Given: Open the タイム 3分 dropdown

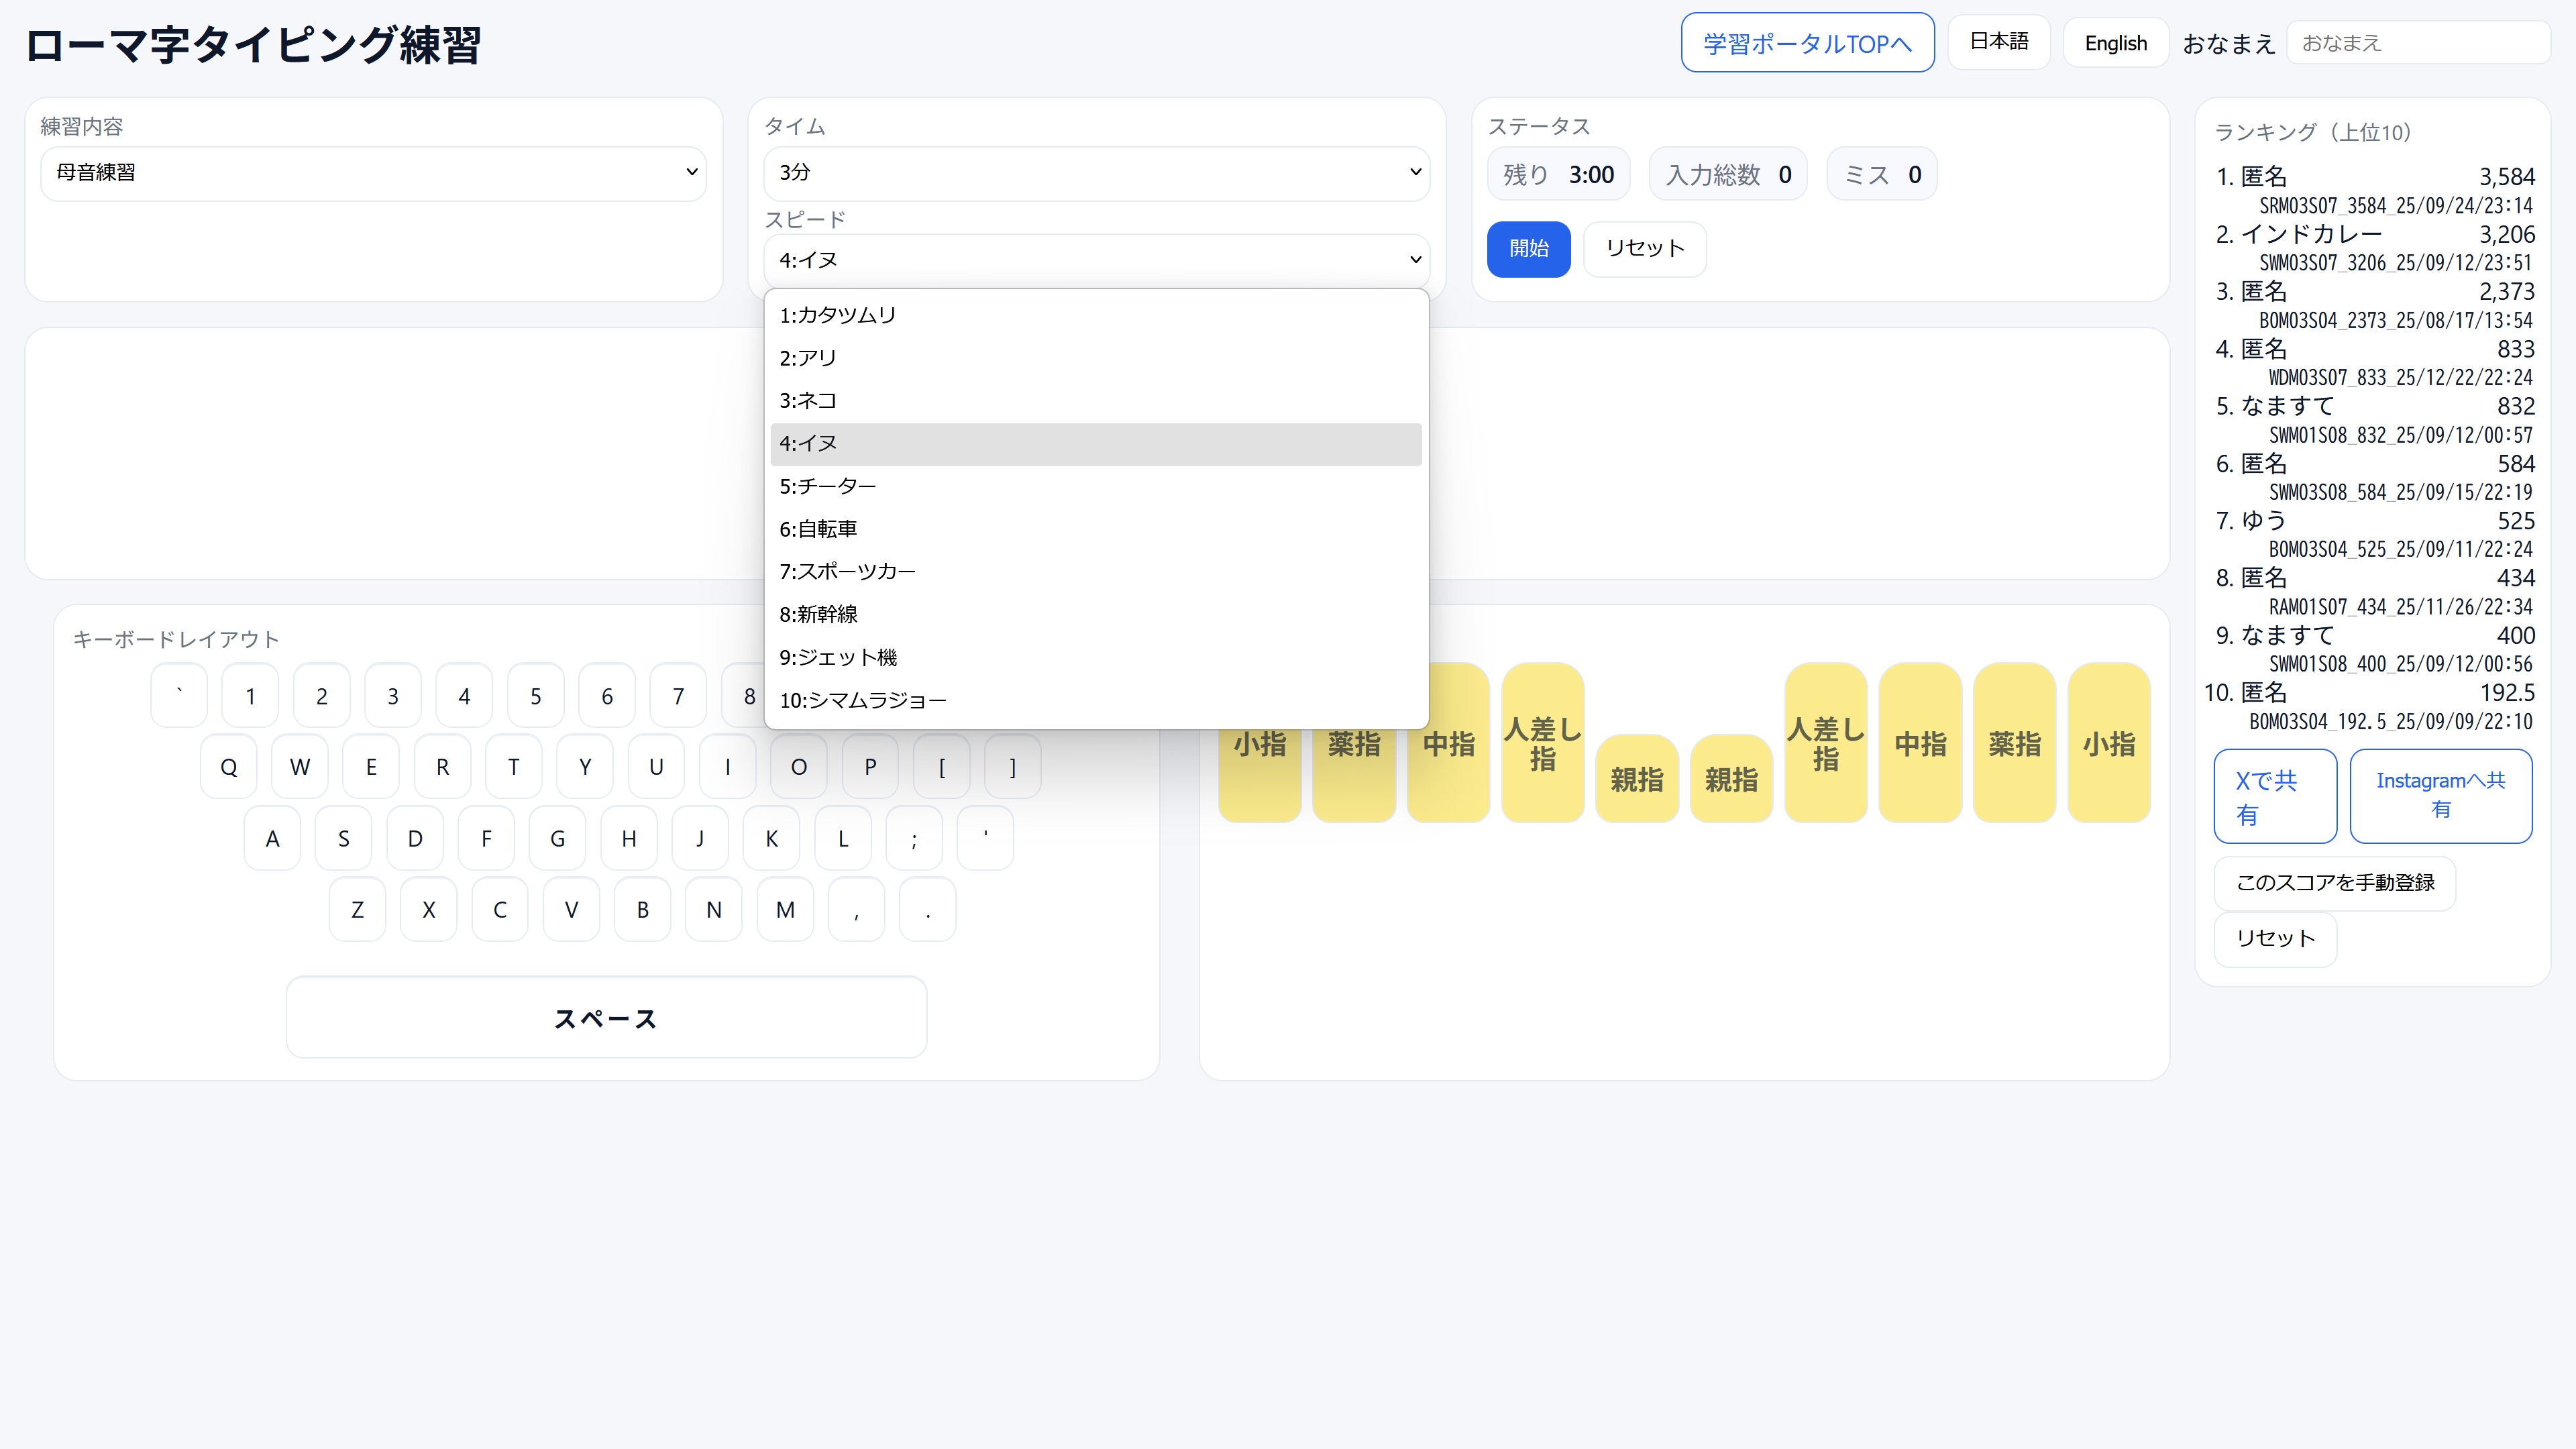Looking at the screenshot, I should 1096,173.
